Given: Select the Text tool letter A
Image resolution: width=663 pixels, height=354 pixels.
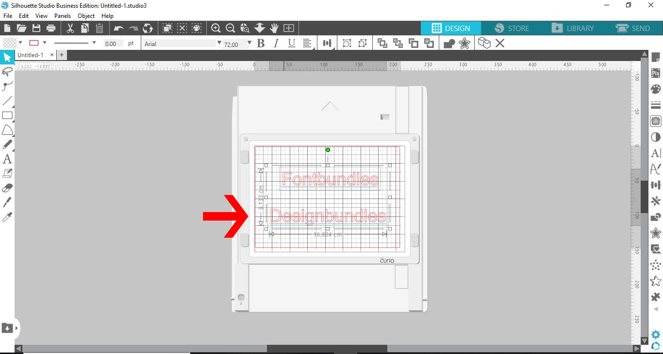Looking at the screenshot, I should [7, 159].
